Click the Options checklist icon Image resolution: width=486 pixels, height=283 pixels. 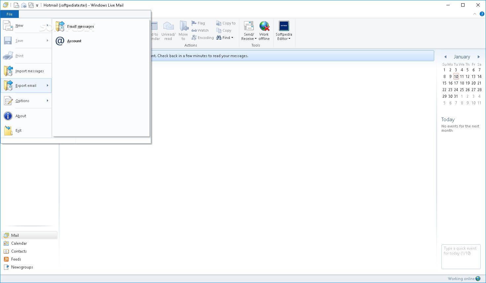coord(8,101)
